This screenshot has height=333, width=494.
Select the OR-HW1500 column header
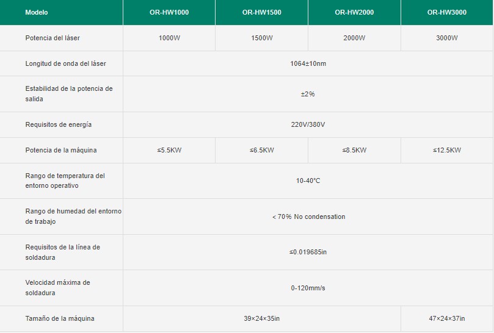coord(261,12)
